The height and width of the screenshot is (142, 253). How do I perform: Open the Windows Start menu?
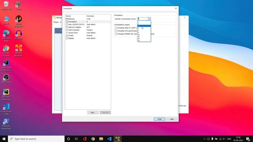4,139
